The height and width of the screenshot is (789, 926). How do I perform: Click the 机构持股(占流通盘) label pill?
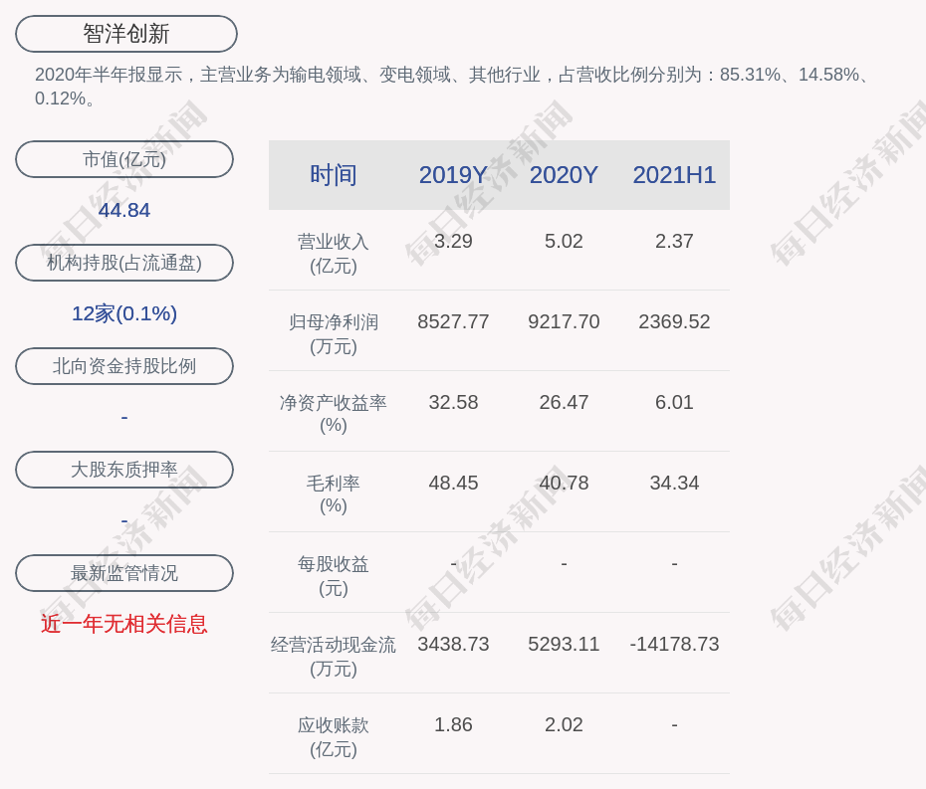[124, 263]
